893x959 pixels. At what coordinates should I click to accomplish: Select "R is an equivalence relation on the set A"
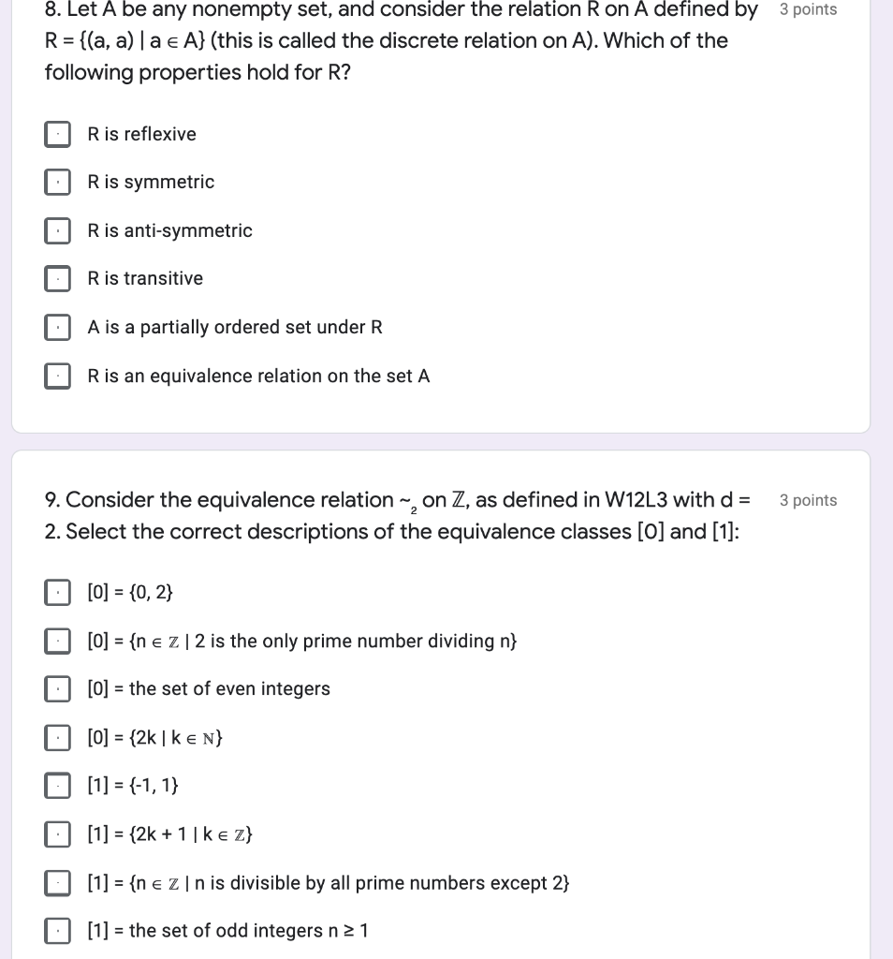pos(57,376)
